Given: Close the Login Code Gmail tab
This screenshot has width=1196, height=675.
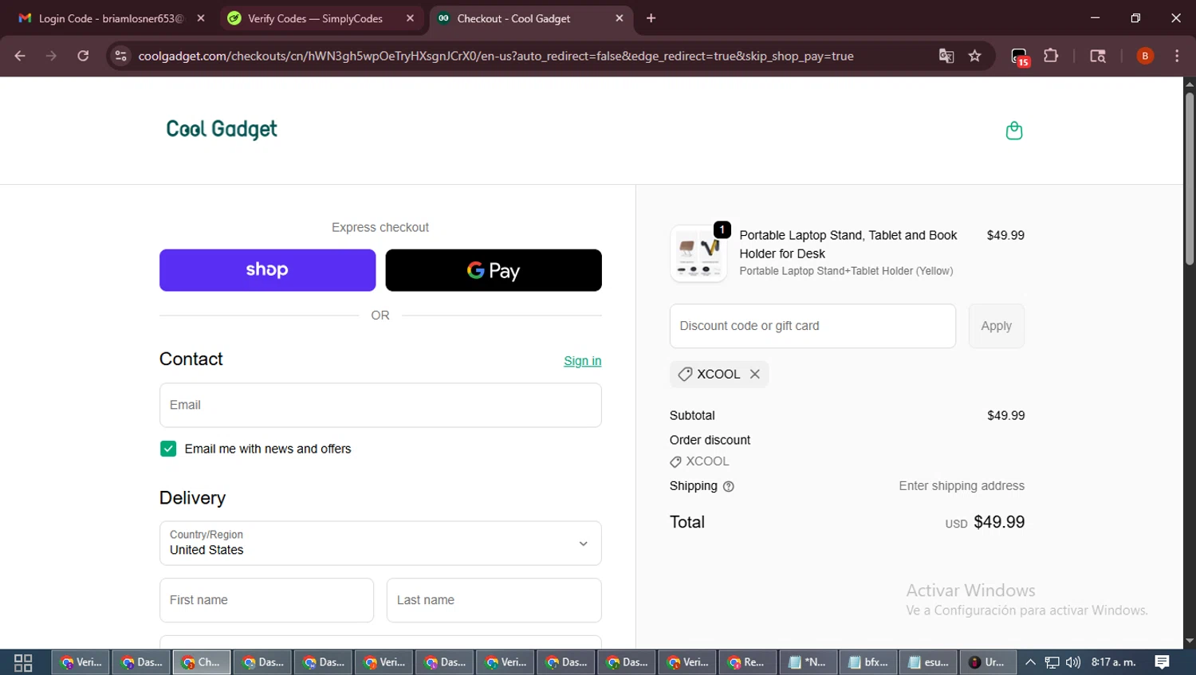Looking at the screenshot, I should pyautogui.click(x=201, y=18).
